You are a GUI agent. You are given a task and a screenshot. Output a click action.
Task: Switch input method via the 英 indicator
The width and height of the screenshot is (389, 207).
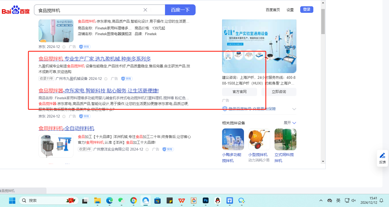(x=338, y=200)
